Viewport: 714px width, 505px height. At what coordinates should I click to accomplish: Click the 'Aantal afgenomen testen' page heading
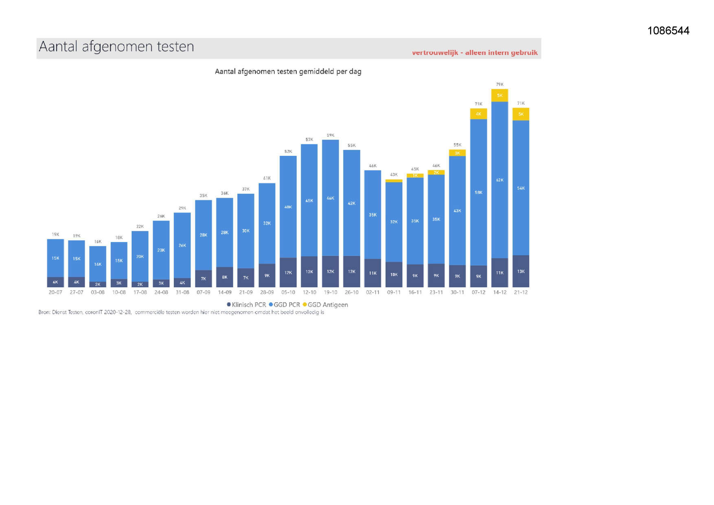click(116, 47)
